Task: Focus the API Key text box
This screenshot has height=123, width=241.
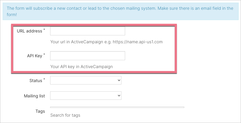Action: pos(87,56)
